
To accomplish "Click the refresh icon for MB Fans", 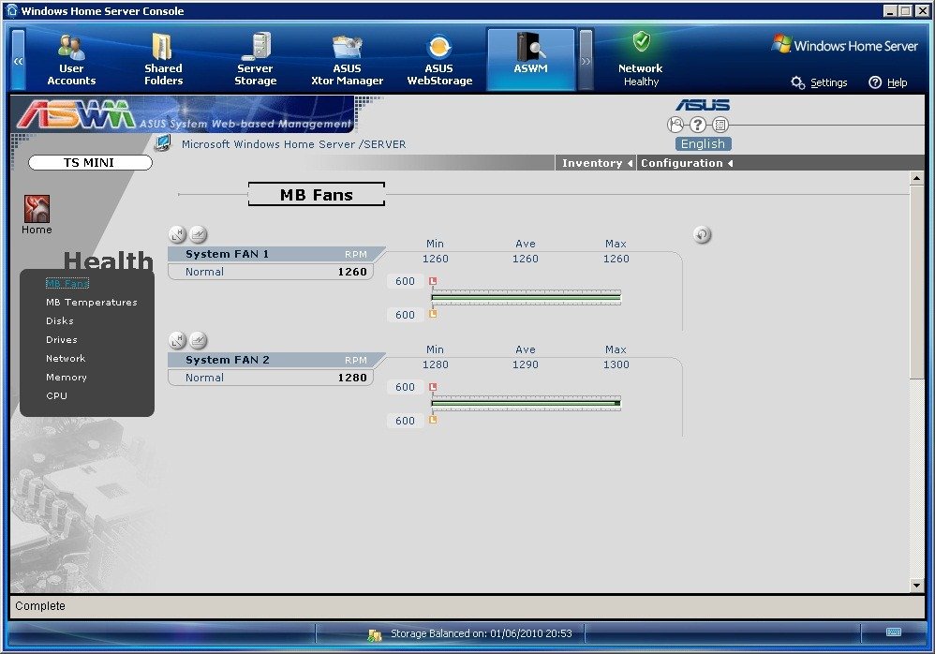I will (703, 234).
